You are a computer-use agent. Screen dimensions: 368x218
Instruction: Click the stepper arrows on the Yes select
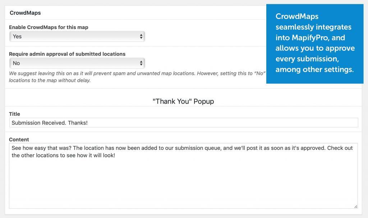tap(142, 36)
